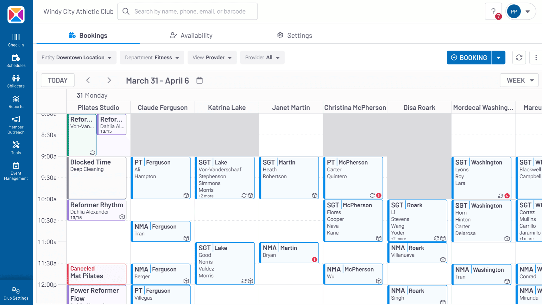Open Event Management from the sidebar
Screen dimensions: 542x305
click(x=16, y=169)
